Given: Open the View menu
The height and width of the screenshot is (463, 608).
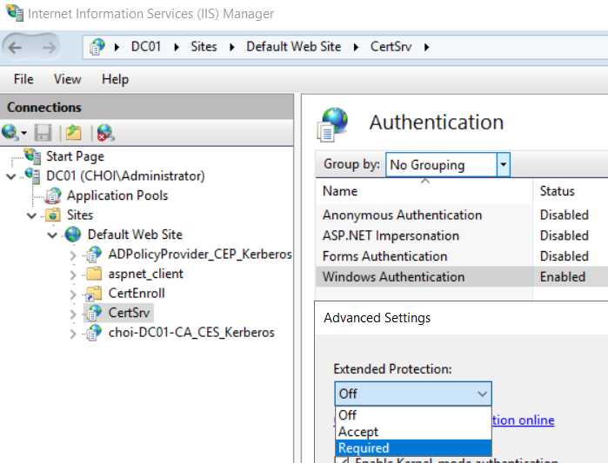Looking at the screenshot, I should tap(68, 79).
